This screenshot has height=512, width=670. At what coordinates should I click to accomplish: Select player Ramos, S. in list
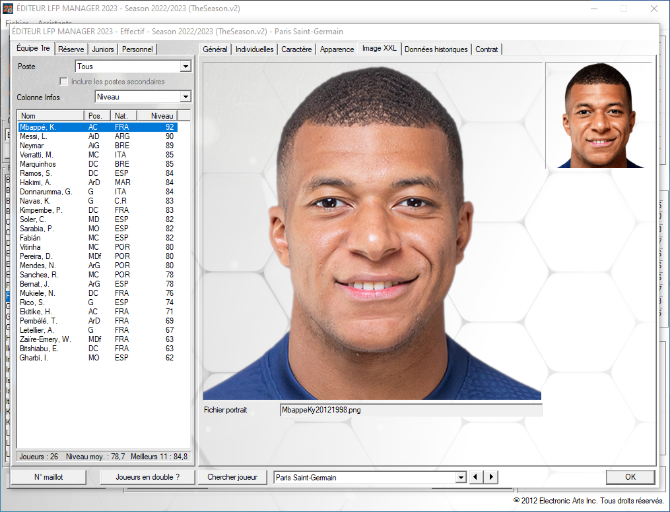coord(98,173)
